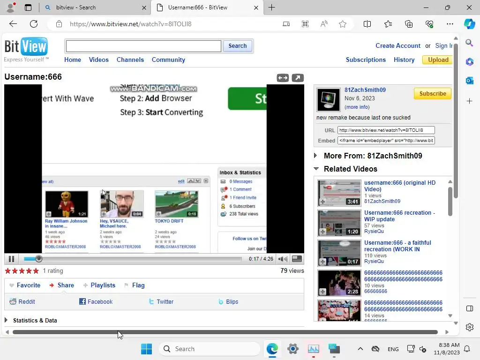Open browser Collections icon

[409, 24]
